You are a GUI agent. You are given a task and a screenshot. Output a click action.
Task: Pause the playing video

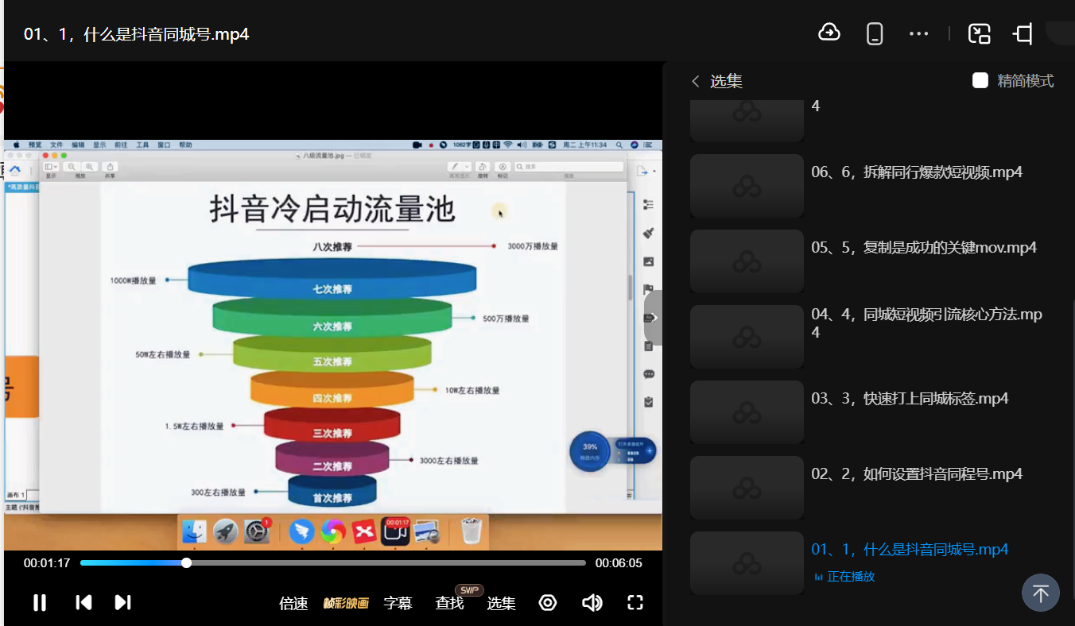pos(39,603)
